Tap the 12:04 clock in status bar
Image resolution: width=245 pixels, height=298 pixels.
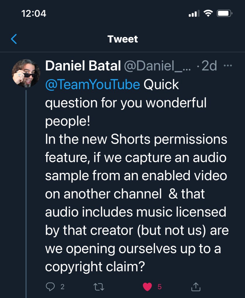pos(34,13)
